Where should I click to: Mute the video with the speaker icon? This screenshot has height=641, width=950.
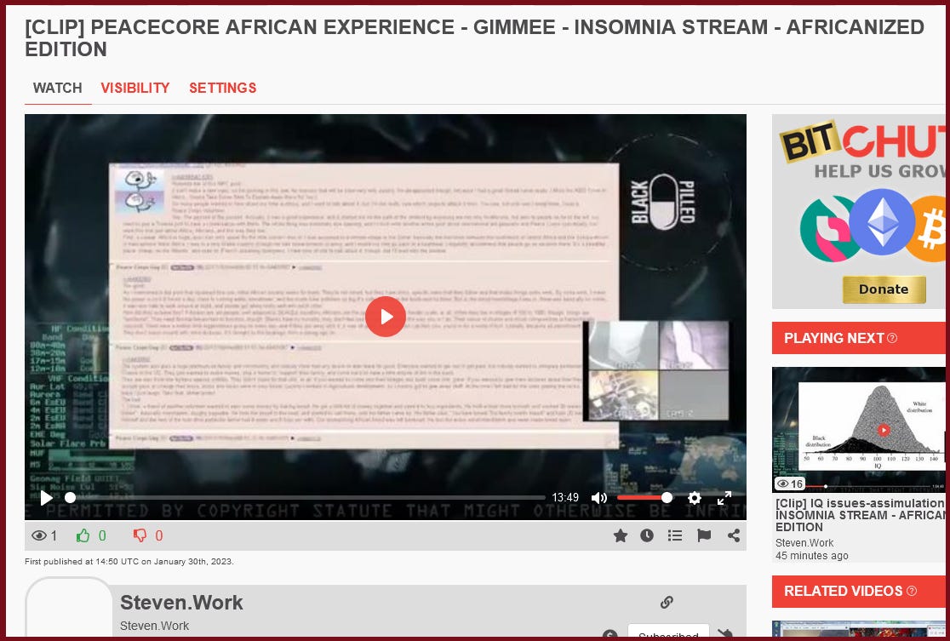pyautogui.click(x=598, y=498)
